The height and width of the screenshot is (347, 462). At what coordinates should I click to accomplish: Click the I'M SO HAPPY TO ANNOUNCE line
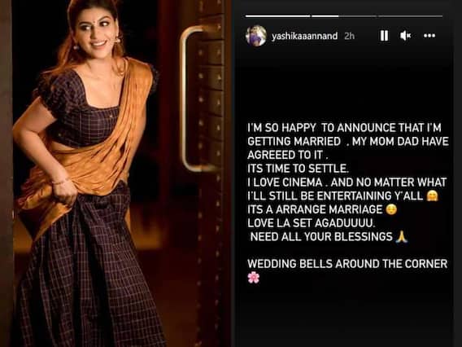click(344, 128)
